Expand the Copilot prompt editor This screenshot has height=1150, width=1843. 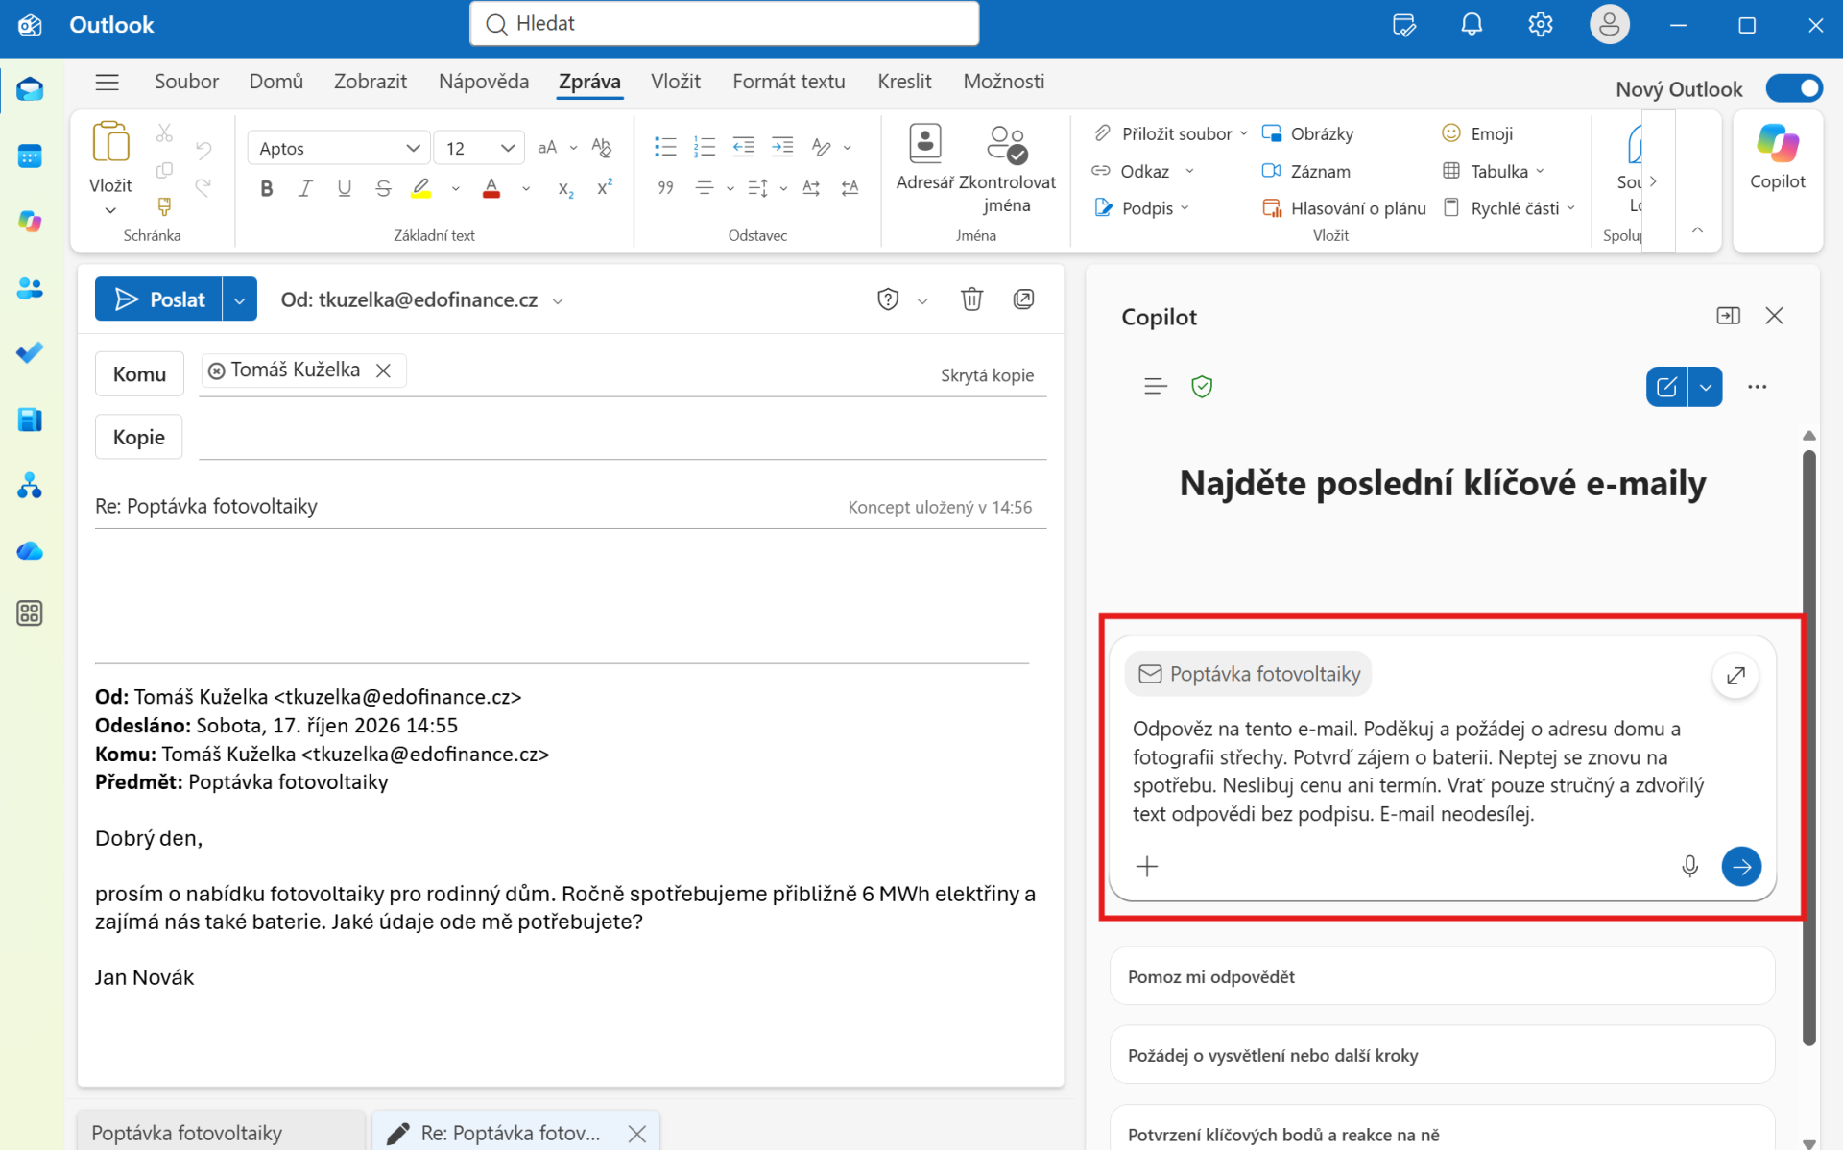[x=1735, y=676]
